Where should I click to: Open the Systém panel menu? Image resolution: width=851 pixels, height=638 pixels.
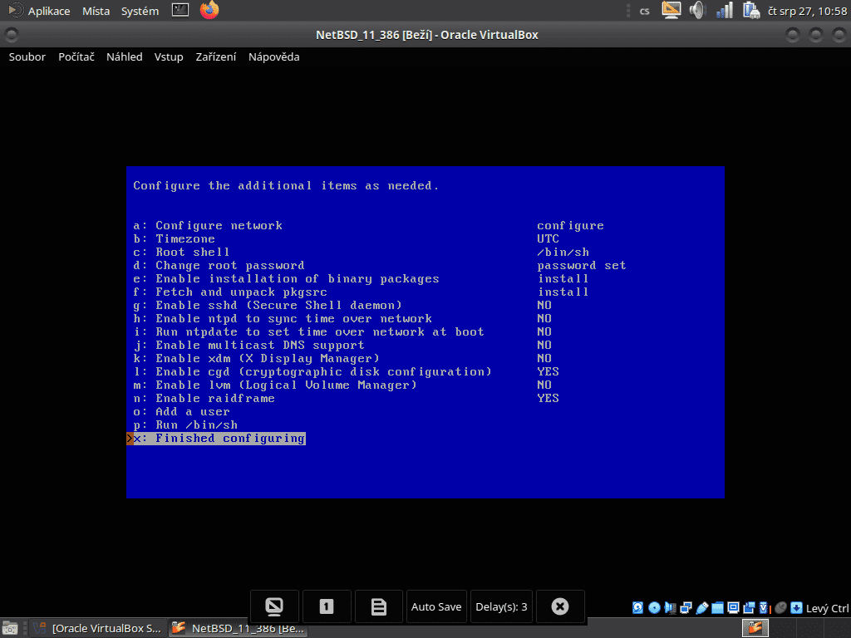point(140,11)
